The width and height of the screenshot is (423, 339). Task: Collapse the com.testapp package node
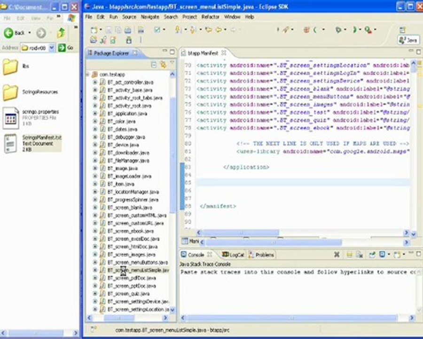tap(87, 74)
